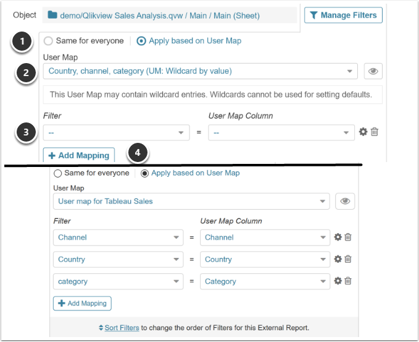Viewport: 419px width, 342px height.
Task: Click the gear icon beside the empty mapping row
Action: 363,132
